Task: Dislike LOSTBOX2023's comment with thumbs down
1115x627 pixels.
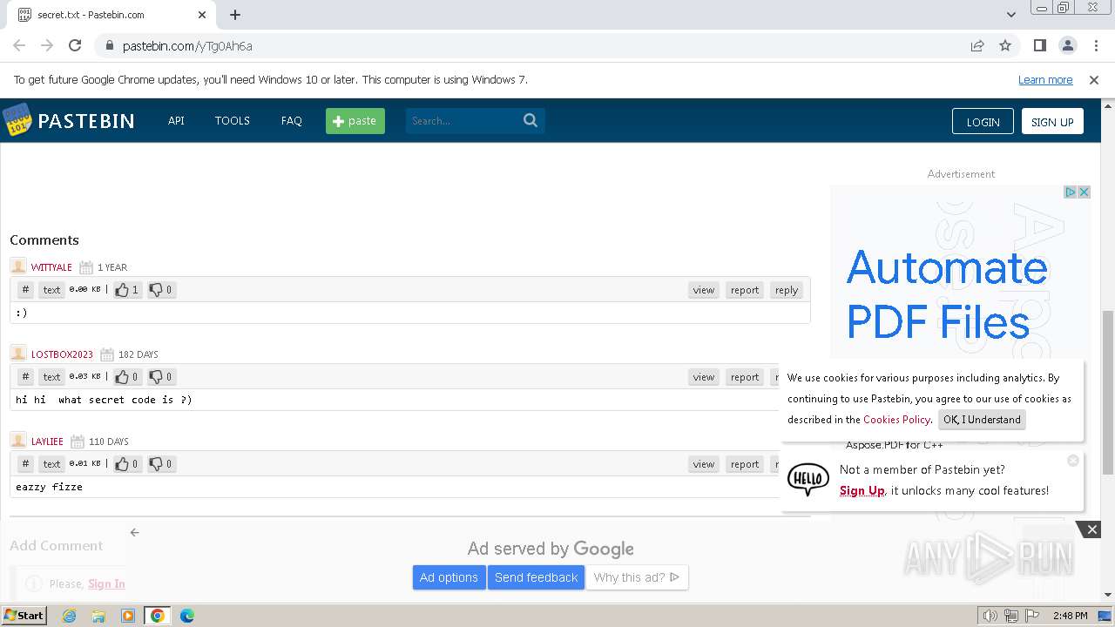Action: (161, 377)
